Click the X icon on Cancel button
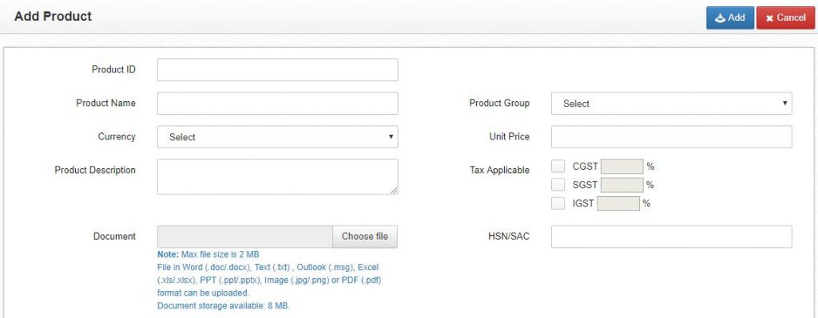Screen dimensions: 818x318 point(769,18)
